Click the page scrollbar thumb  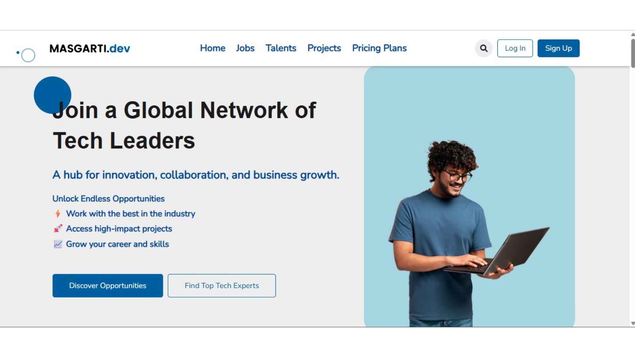[x=632, y=53]
